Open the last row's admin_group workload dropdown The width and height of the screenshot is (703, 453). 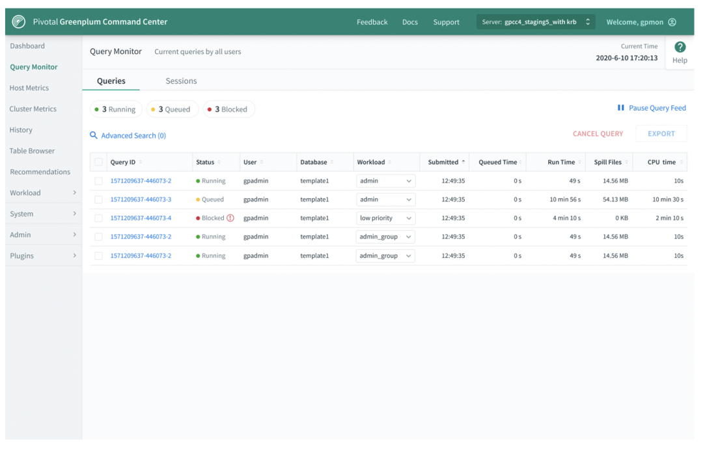[385, 255]
